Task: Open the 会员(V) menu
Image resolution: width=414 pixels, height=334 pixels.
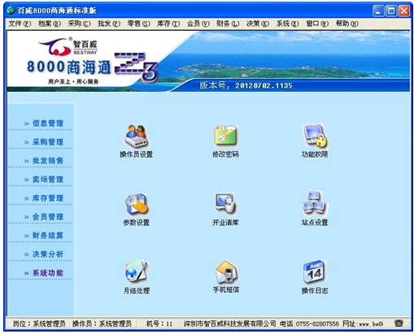Action: pos(198,24)
